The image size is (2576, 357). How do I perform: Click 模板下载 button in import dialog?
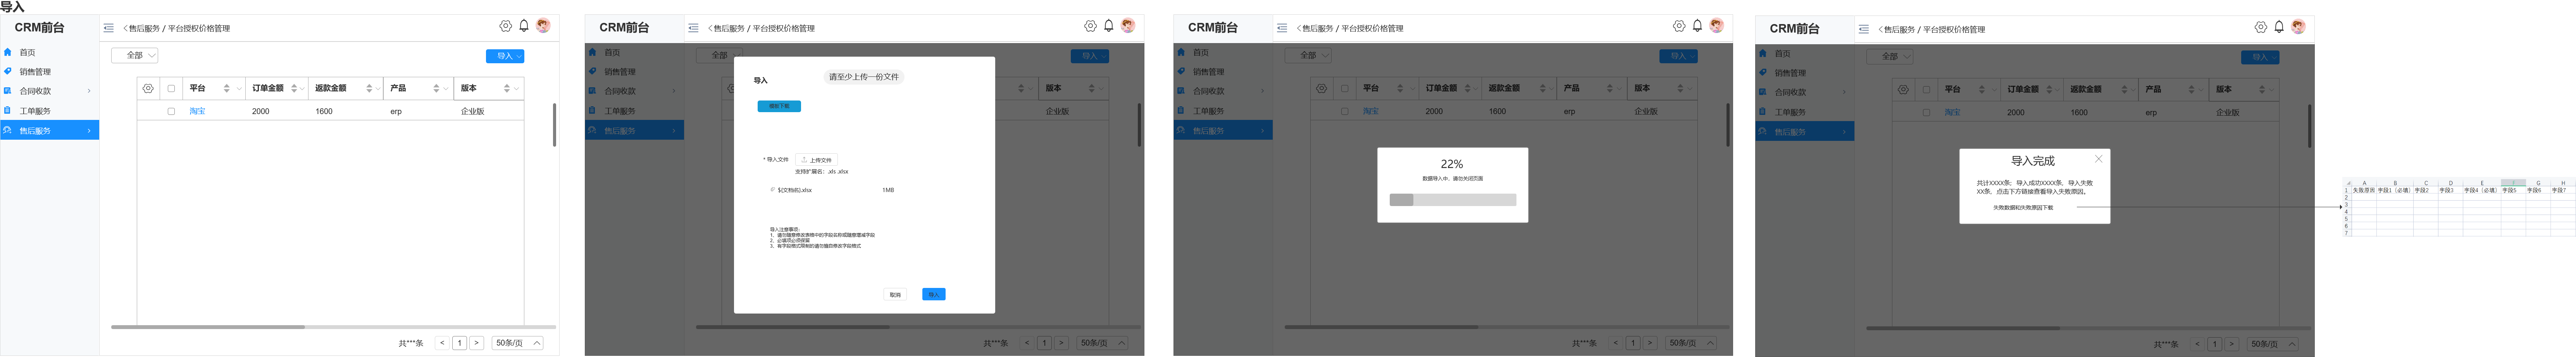coord(779,106)
